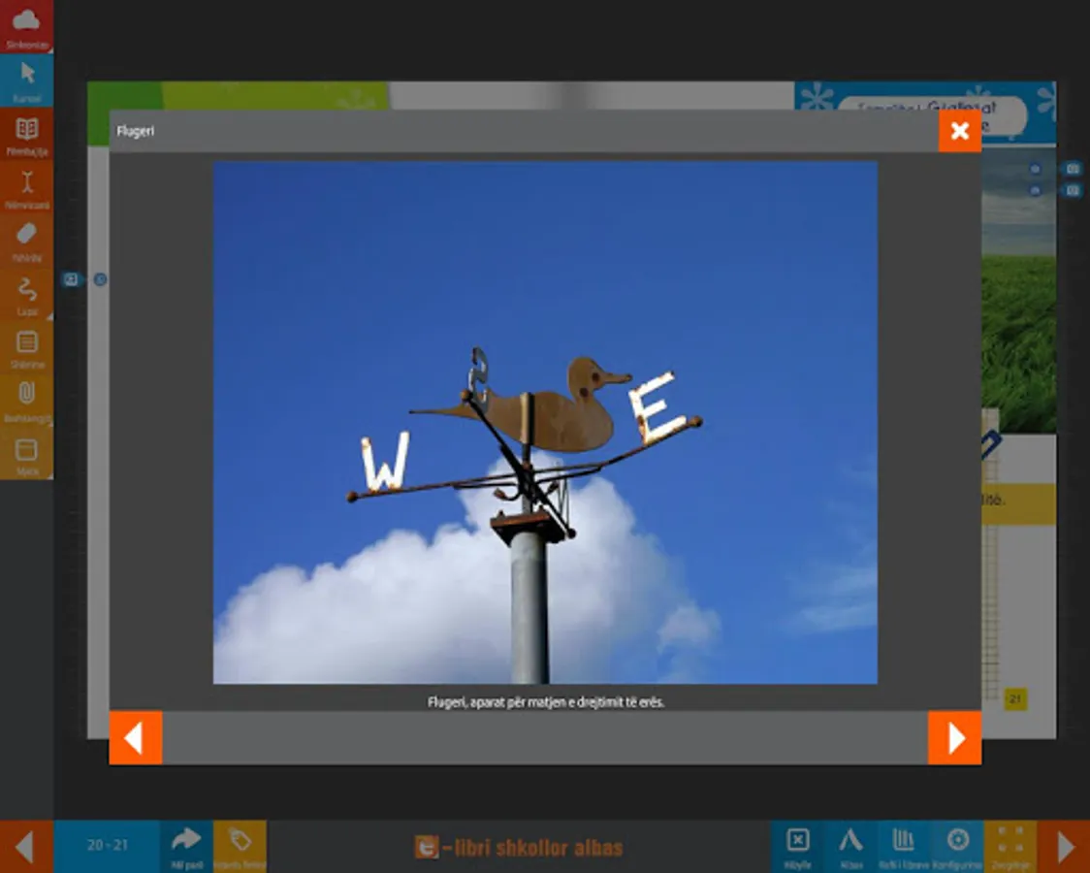
Task: Select the Nënvizuesi highlighter tool
Action: 26,187
